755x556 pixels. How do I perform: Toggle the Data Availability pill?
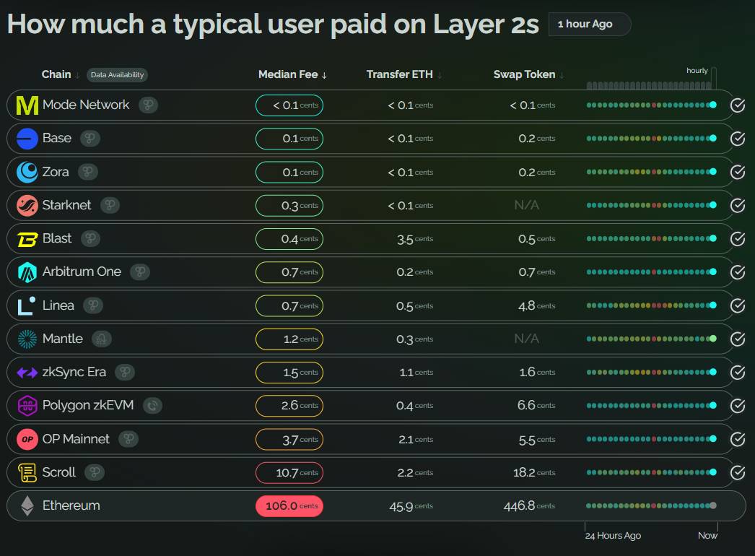pos(117,74)
